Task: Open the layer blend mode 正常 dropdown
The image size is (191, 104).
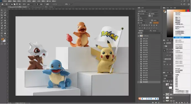Action: tap(168, 78)
